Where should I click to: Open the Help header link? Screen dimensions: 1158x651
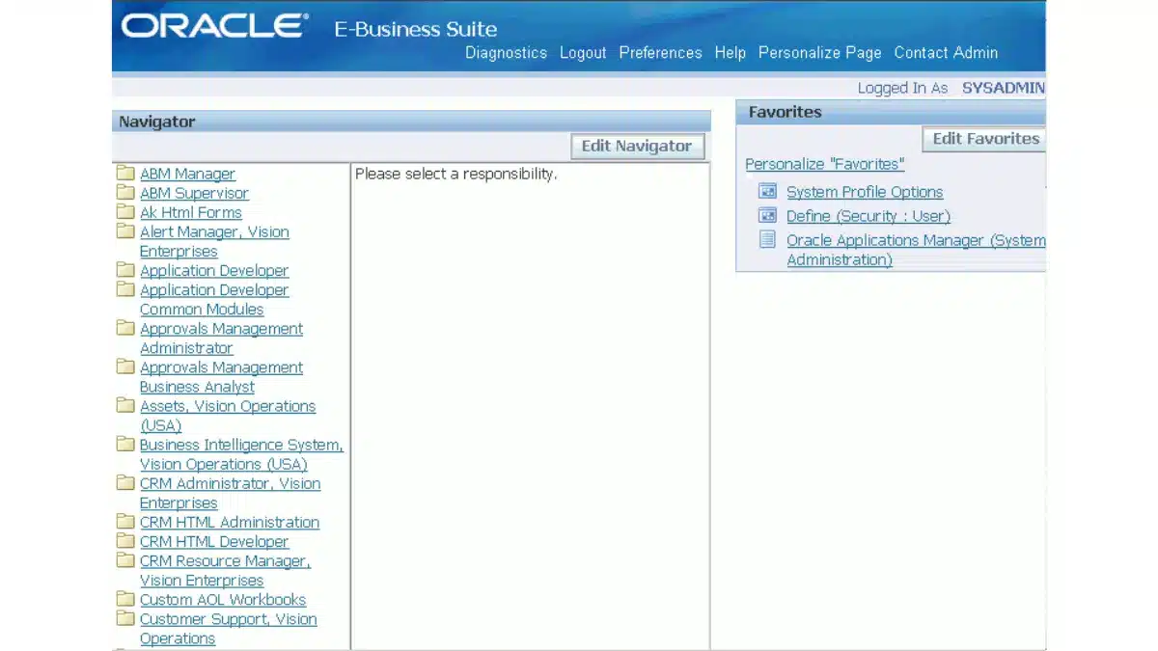[x=730, y=53]
